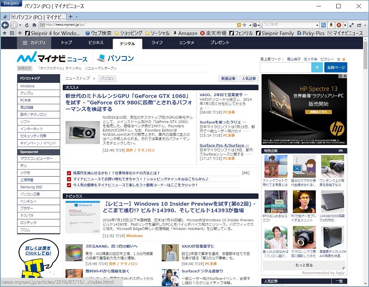Click the site search magnifier button
The image size is (369, 287).
[x=317, y=67]
